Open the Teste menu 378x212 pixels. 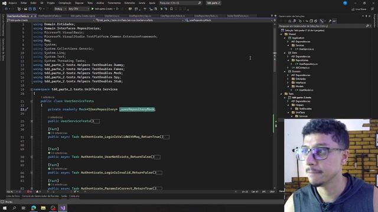90,3
